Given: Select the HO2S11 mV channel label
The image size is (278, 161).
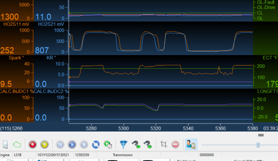Looking at the screenshot, I should point(16,24).
